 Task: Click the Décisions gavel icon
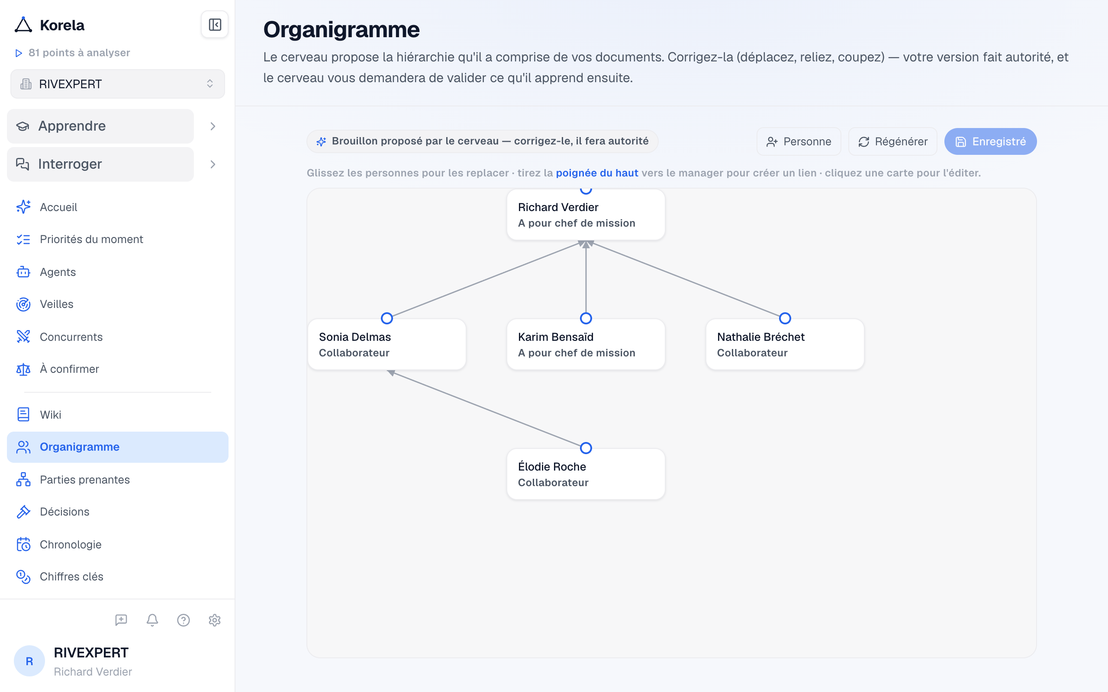point(23,512)
